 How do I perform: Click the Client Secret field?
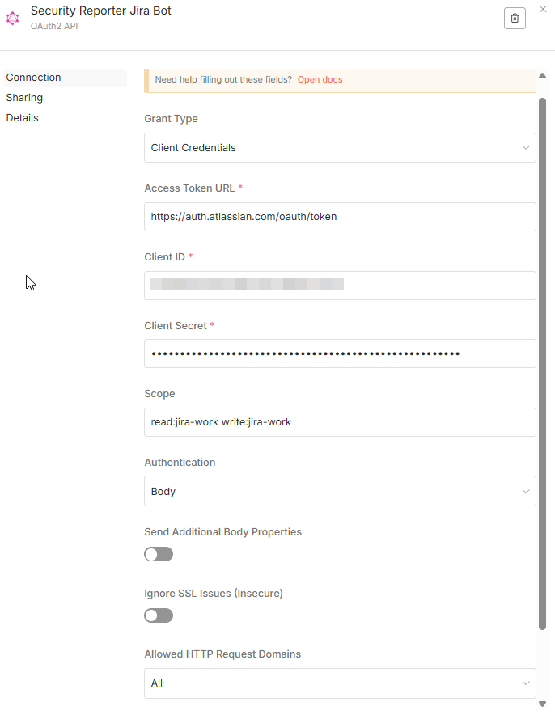340,353
